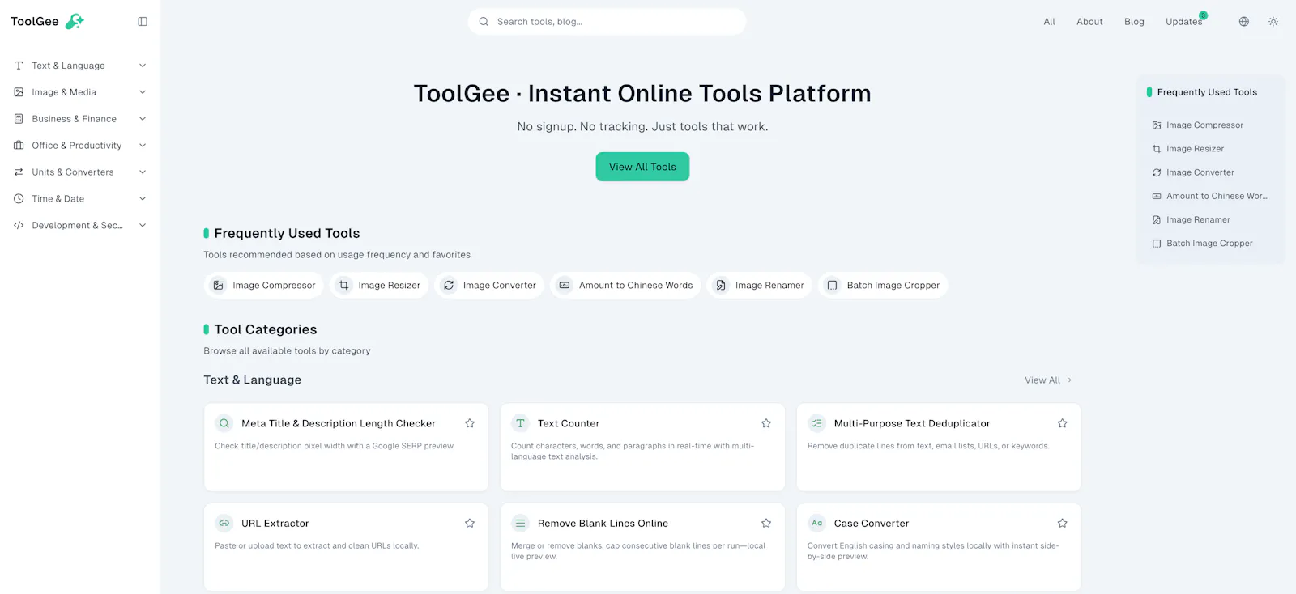Click the Text & Language sidebar icon
1296x594 pixels.
pyautogui.click(x=19, y=66)
